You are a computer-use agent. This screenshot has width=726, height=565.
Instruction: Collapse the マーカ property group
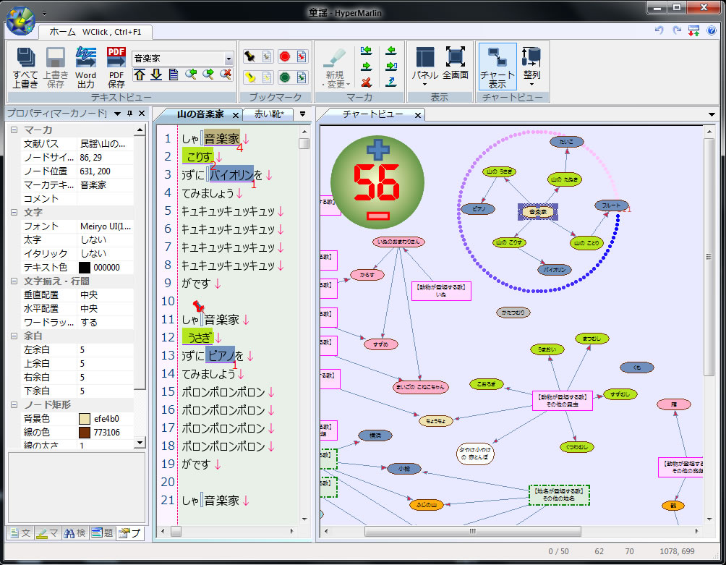(x=14, y=130)
